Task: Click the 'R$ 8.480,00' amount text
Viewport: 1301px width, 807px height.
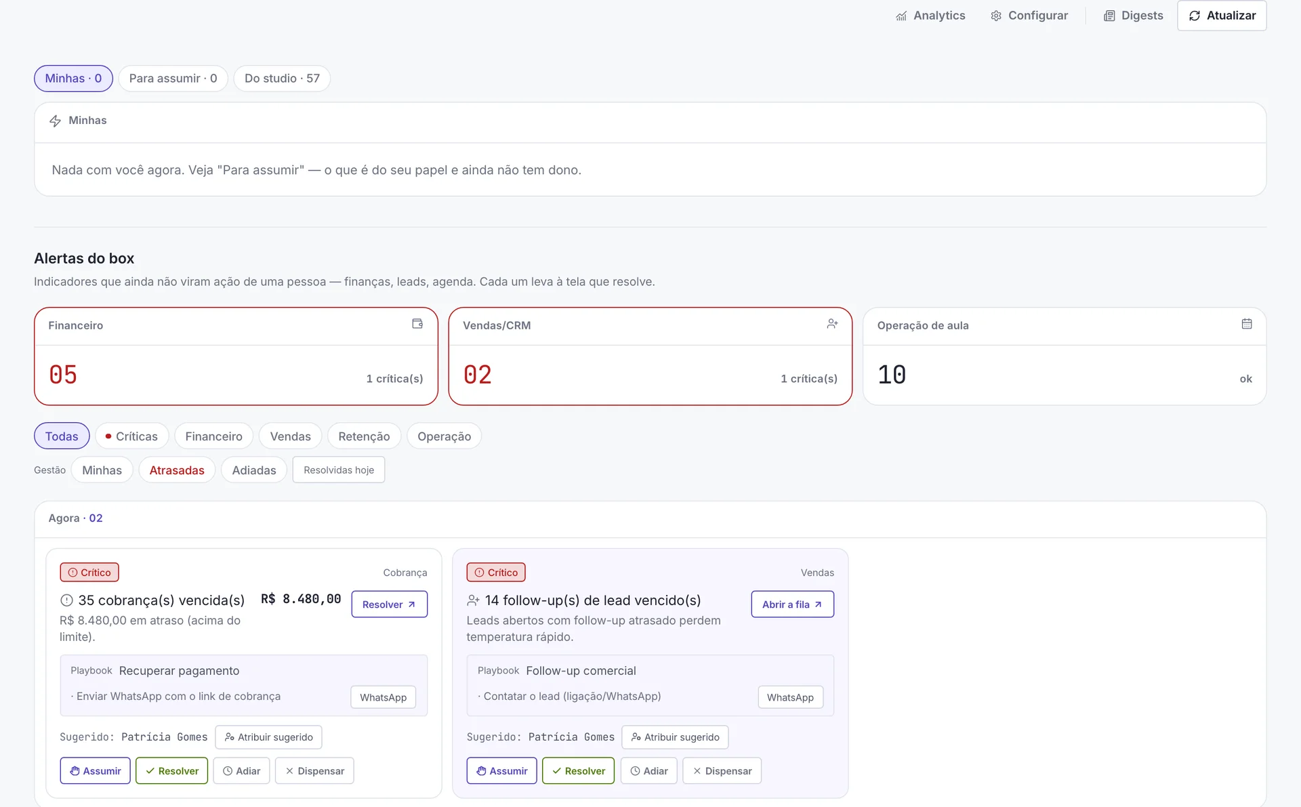Action: (301, 599)
